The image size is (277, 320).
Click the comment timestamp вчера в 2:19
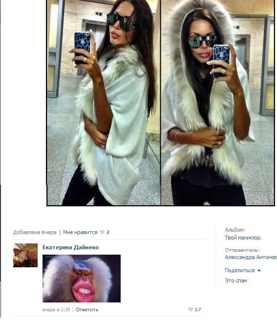(x=56, y=310)
